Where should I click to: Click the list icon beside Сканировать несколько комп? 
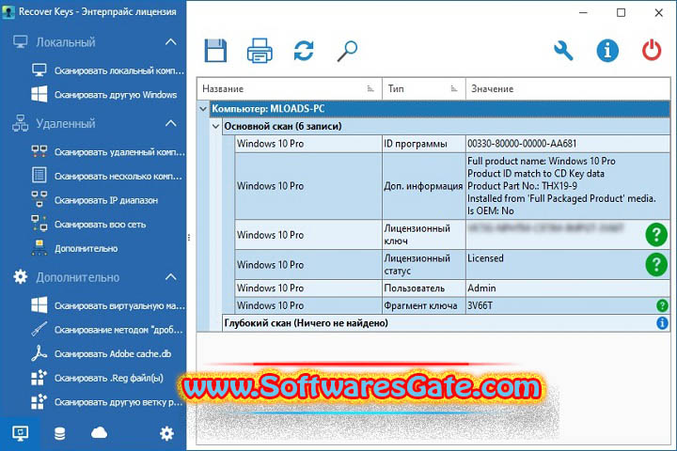39,175
